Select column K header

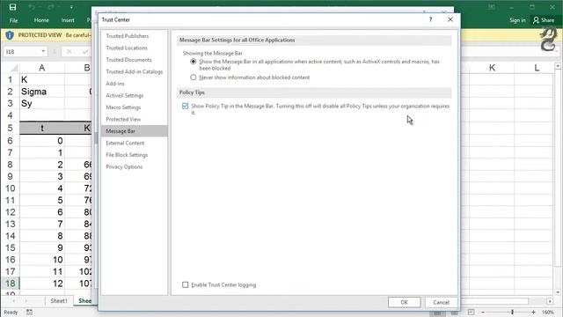(x=492, y=68)
